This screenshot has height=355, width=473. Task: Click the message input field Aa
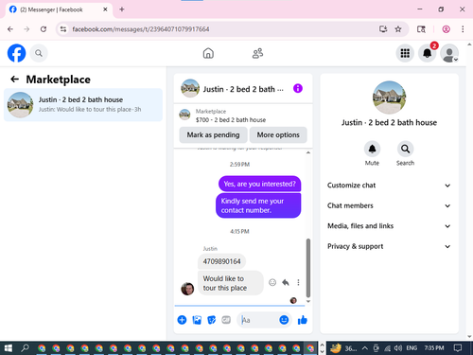click(x=258, y=320)
